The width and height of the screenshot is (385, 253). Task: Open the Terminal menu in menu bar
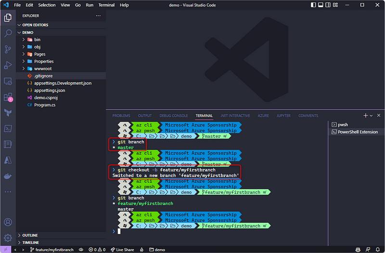coord(106,5)
